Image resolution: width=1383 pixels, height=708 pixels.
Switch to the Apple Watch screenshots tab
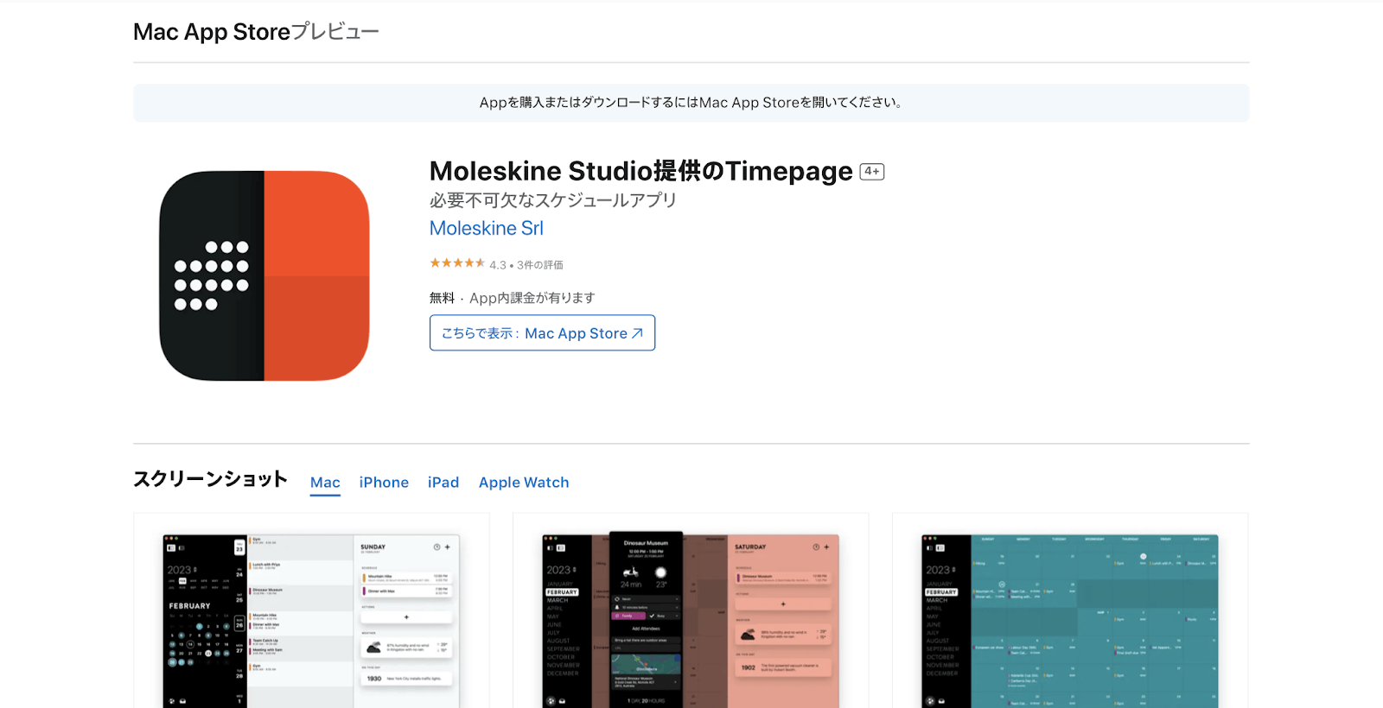524,483
